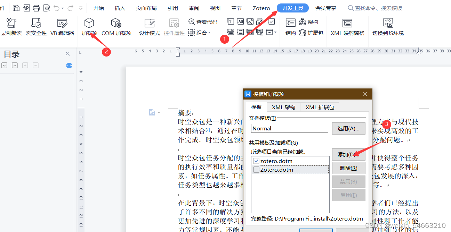Open the quick access toolbar customize dropdown

pyautogui.click(x=81, y=8)
